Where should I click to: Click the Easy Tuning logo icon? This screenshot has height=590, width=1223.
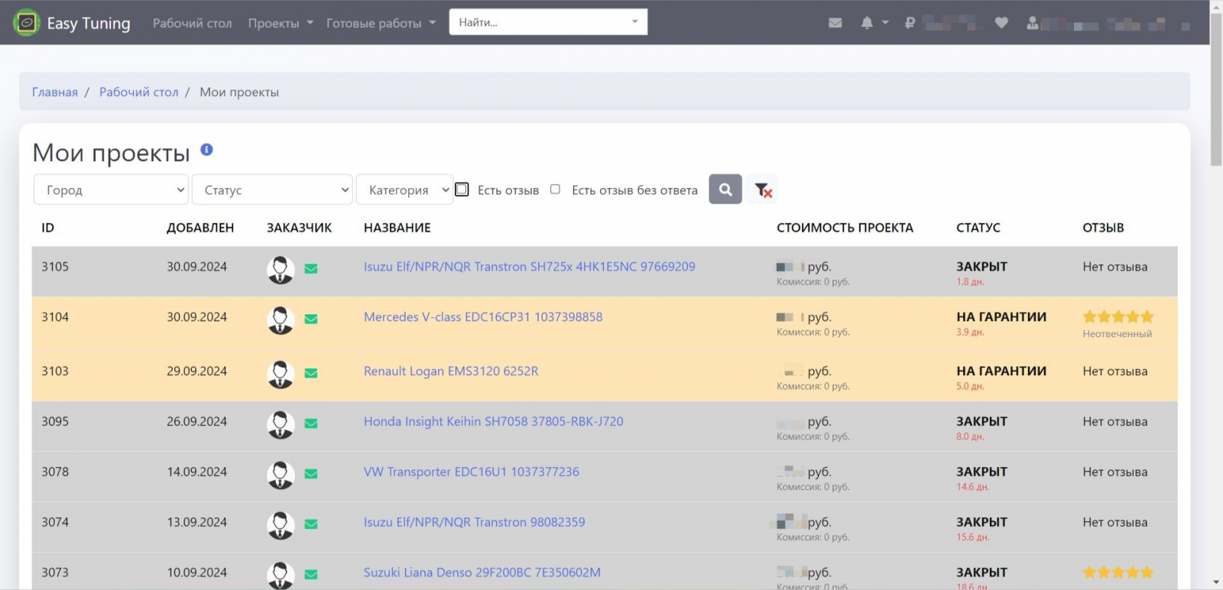pos(26,23)
